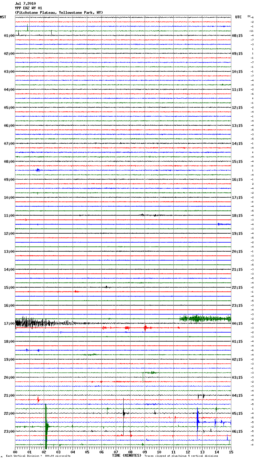Click the 'DC' offset column heading
This screenshot has width=255, height=460.
click(x=249, y=16)
